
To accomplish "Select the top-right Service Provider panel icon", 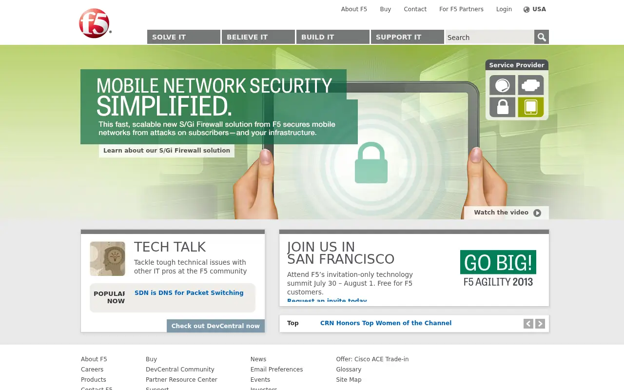I will click(531, 85).
